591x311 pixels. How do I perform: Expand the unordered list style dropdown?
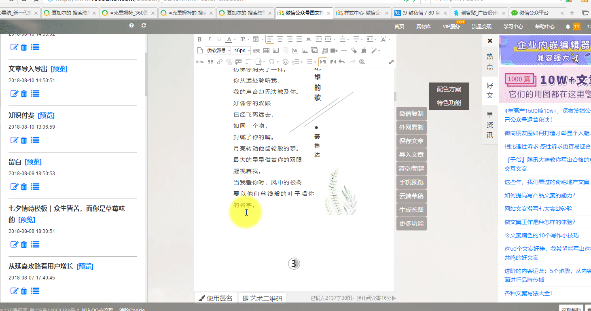click(x=315, y=62)
